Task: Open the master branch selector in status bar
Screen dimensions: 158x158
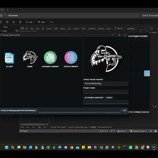Action: (122, 131)
